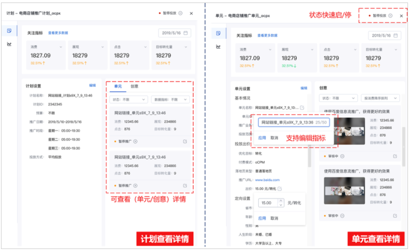Screen dimensions: 410x252
Task: Click the edit icon next to 出价 15.00 元/转化
Action: coord(280,188)
